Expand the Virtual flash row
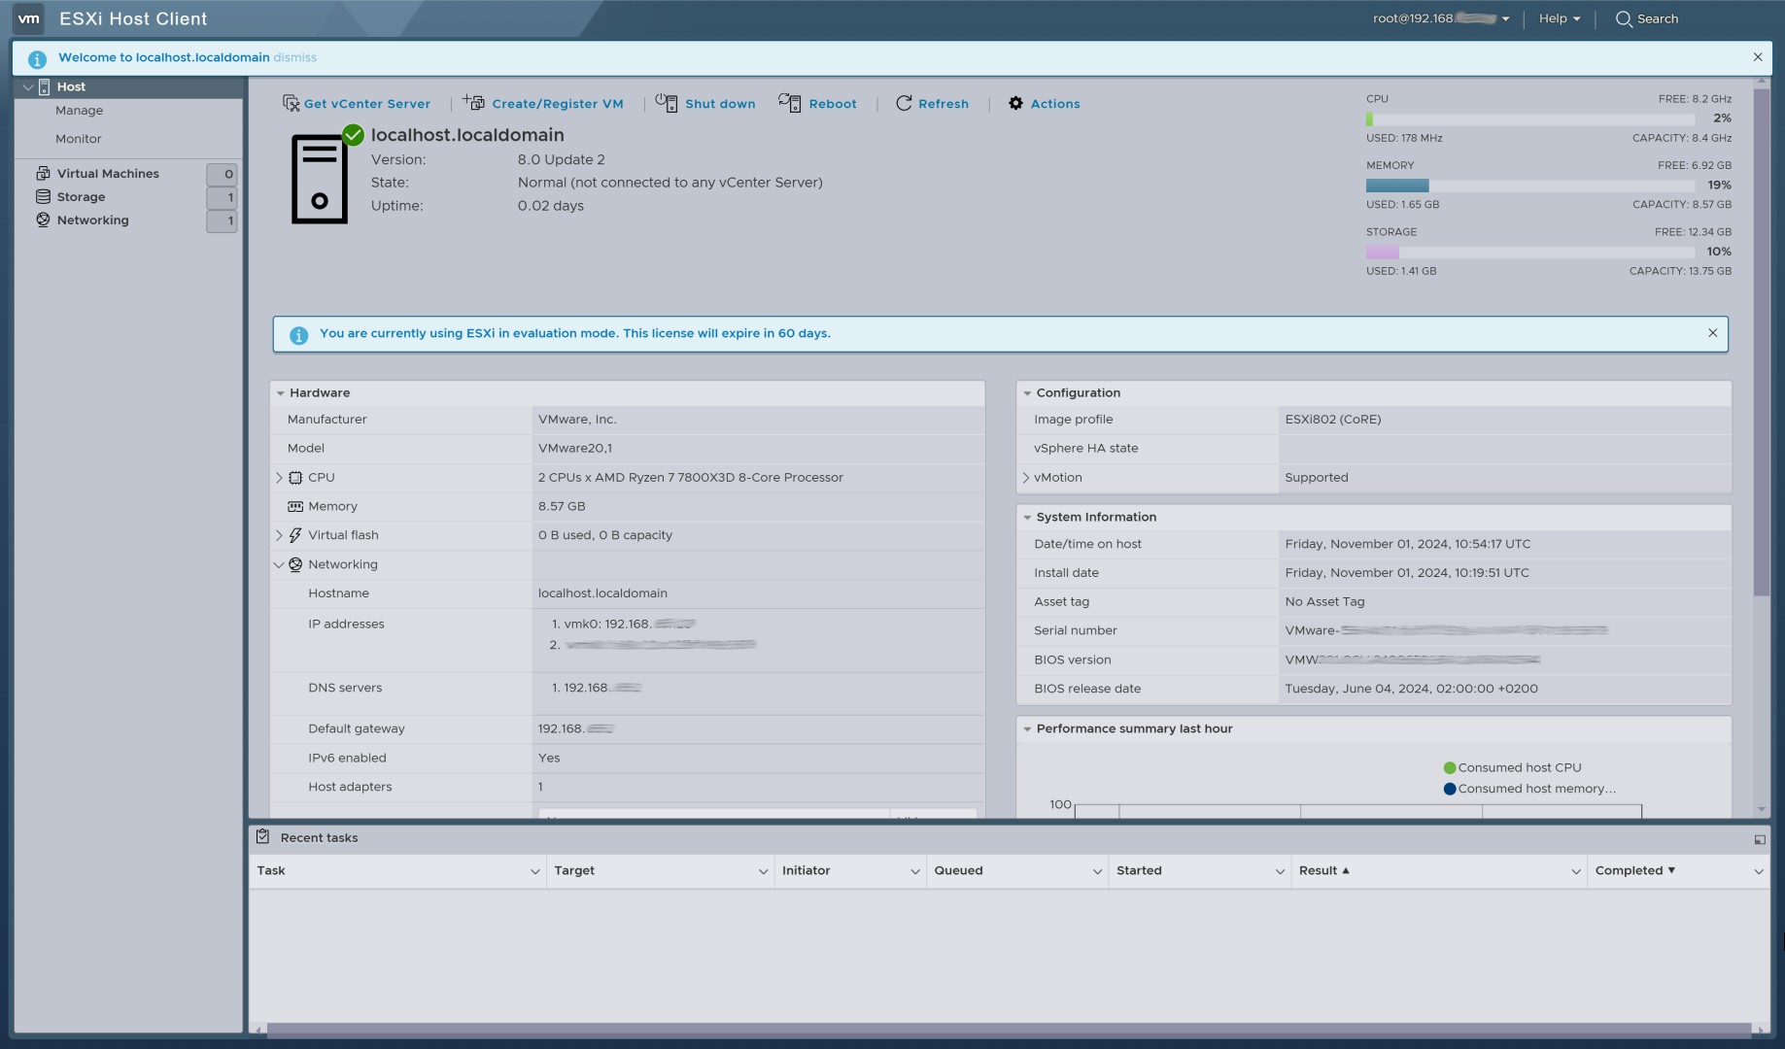Viewport: 1785px width, 1049px height. [x=279, y=535]
